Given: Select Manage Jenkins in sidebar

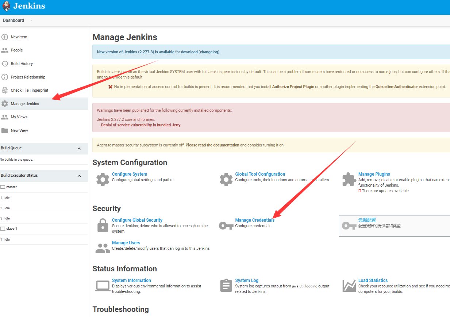Looking at the screenshot, I should 25,104.
